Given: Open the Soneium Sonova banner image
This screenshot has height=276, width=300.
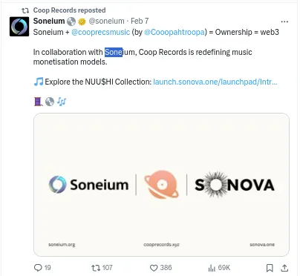Looking at the screenshot, I should click(161, 185).
